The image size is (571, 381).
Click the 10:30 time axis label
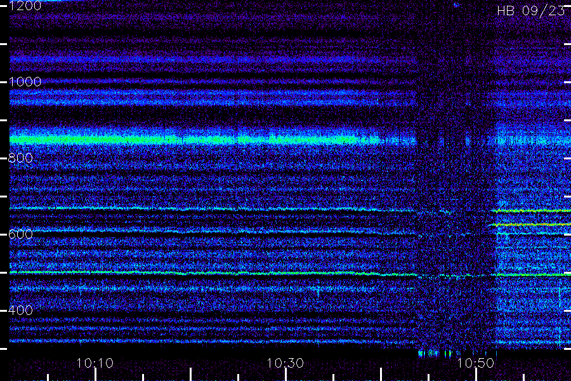point(285,363)
